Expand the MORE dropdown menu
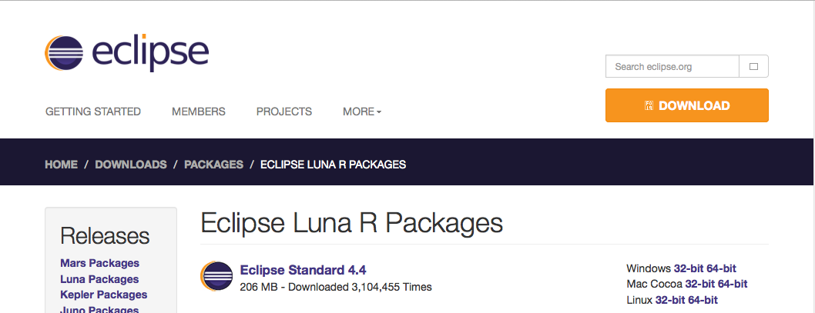 click(x=361, y=112)
